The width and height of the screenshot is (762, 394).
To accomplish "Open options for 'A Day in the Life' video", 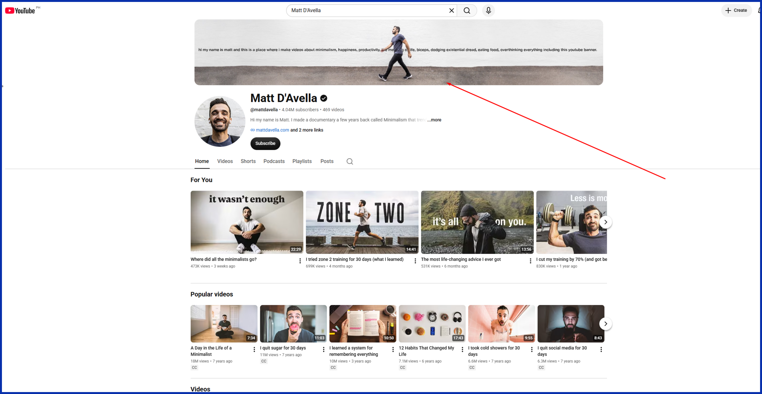I will (254, 349).
